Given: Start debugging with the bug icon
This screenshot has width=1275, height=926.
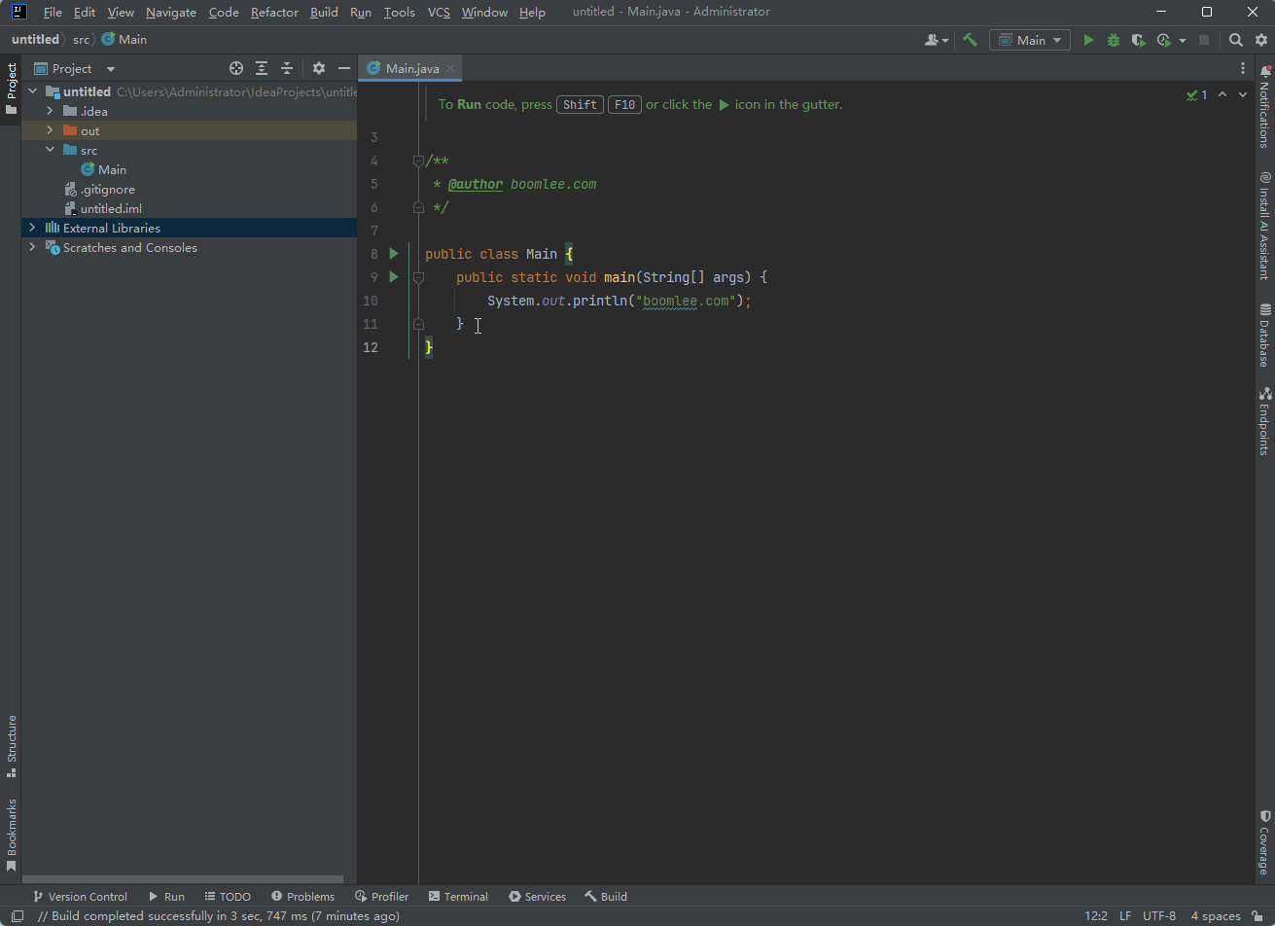Looking at the screenshot, I should (x=1113, y=39).
